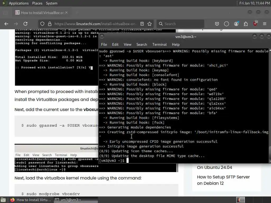
Task: Click the circular toolbar icon beside Pocket
Action: click(x=227, y=24)
